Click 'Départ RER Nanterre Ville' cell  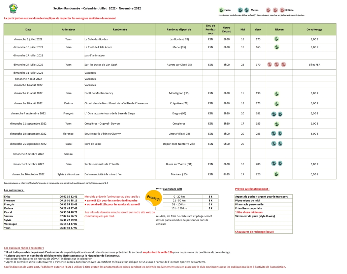179,144
